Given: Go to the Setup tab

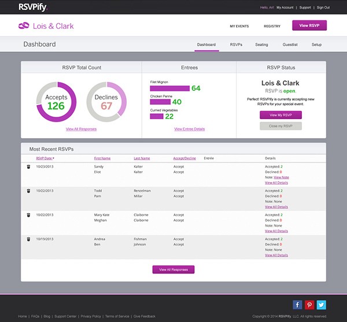Looking at the screenshot, I should coord(316,45).
